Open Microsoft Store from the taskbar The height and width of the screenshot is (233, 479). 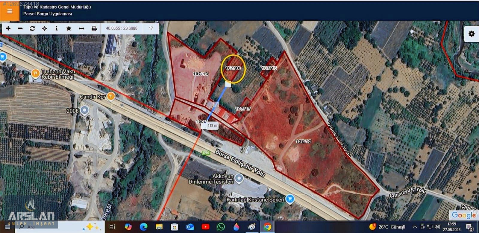175,227
